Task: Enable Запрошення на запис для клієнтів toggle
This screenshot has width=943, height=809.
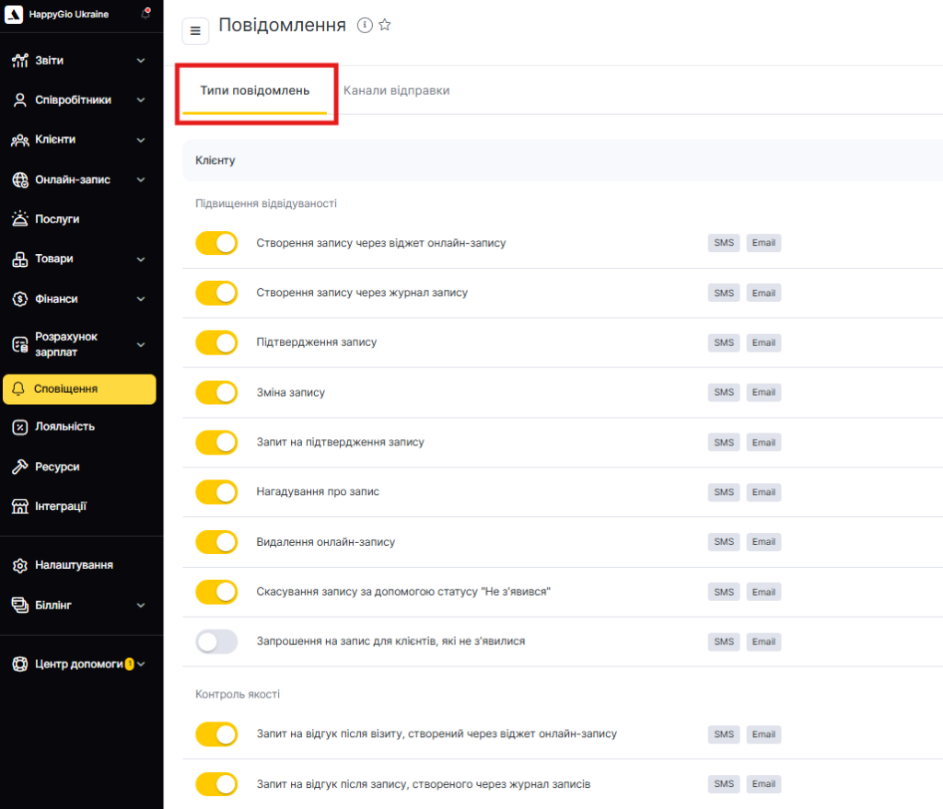Action: (216, 641)
